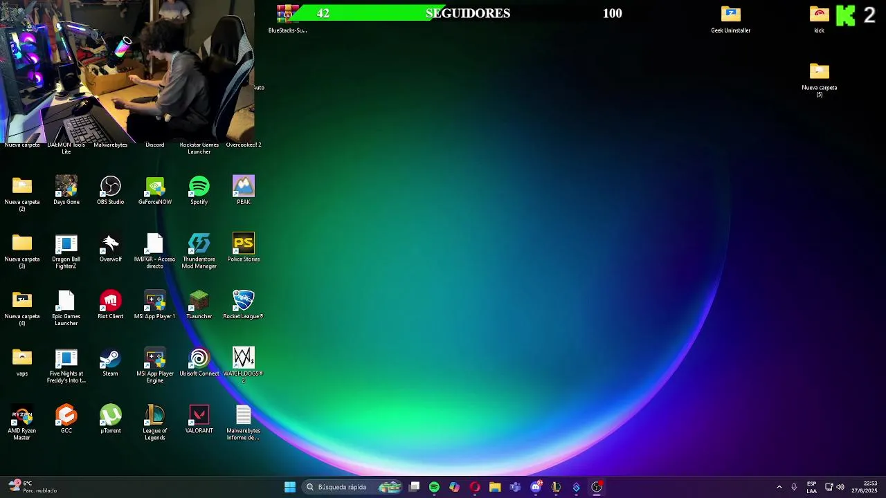Select the Rocket League shortcut
The image size is (886, 498).
click(x=244, y=305)
